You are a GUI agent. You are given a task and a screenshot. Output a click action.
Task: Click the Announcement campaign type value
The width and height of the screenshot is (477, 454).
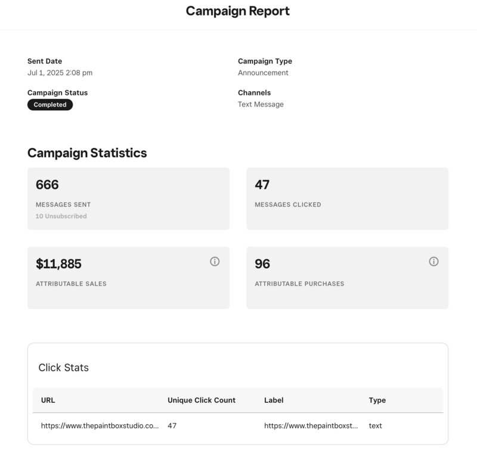pos(263,73)
